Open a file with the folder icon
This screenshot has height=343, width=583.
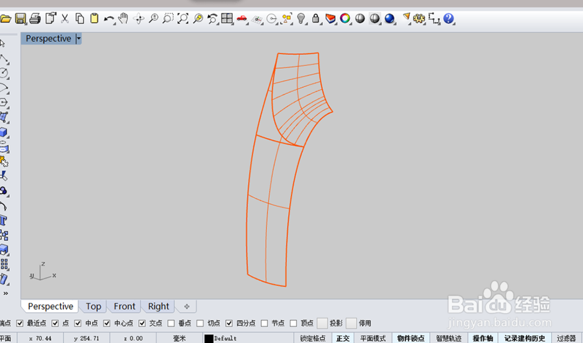[x=6, y=18]
